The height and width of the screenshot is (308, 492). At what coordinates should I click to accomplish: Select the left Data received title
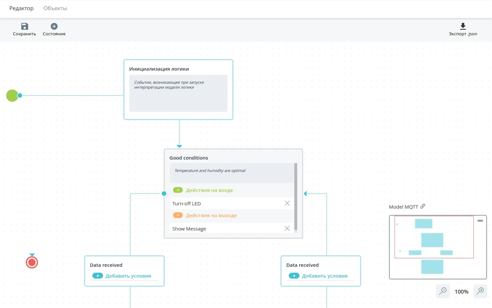pos(106,265)
